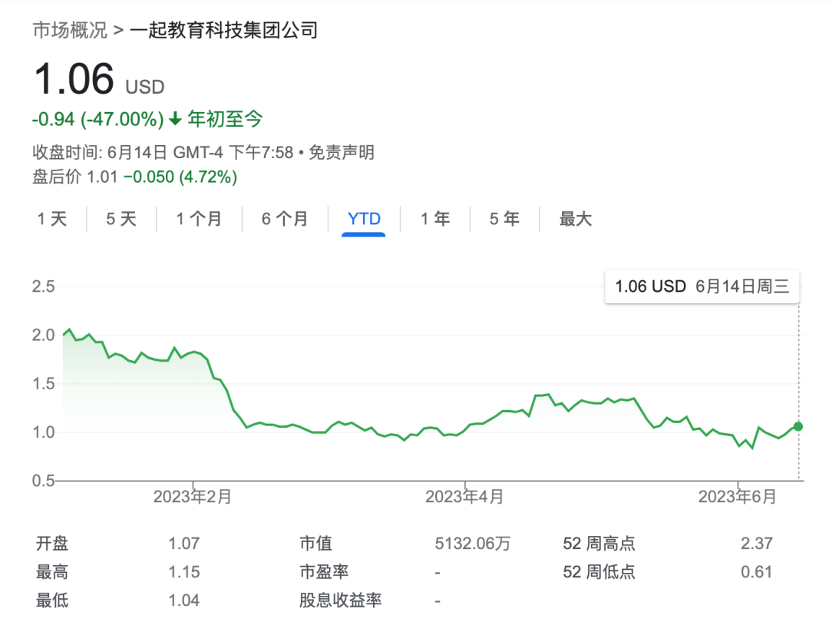Click the high value 1.15
The width and height of the screenshot is (829, 622).
click(x=184, y=572)
